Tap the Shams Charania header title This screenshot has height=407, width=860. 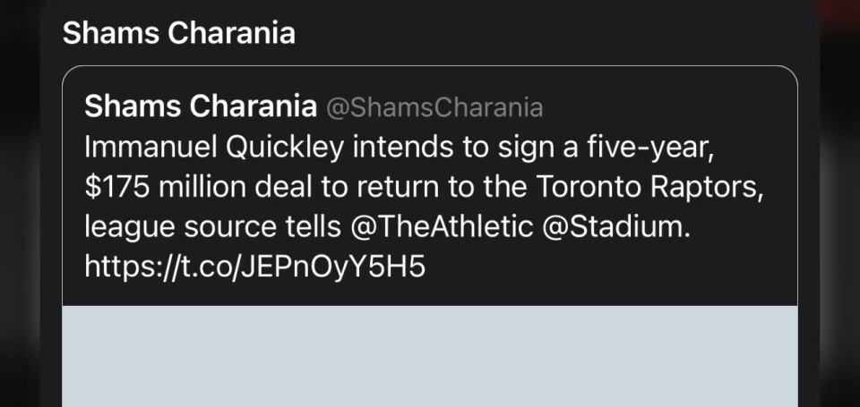178,33
